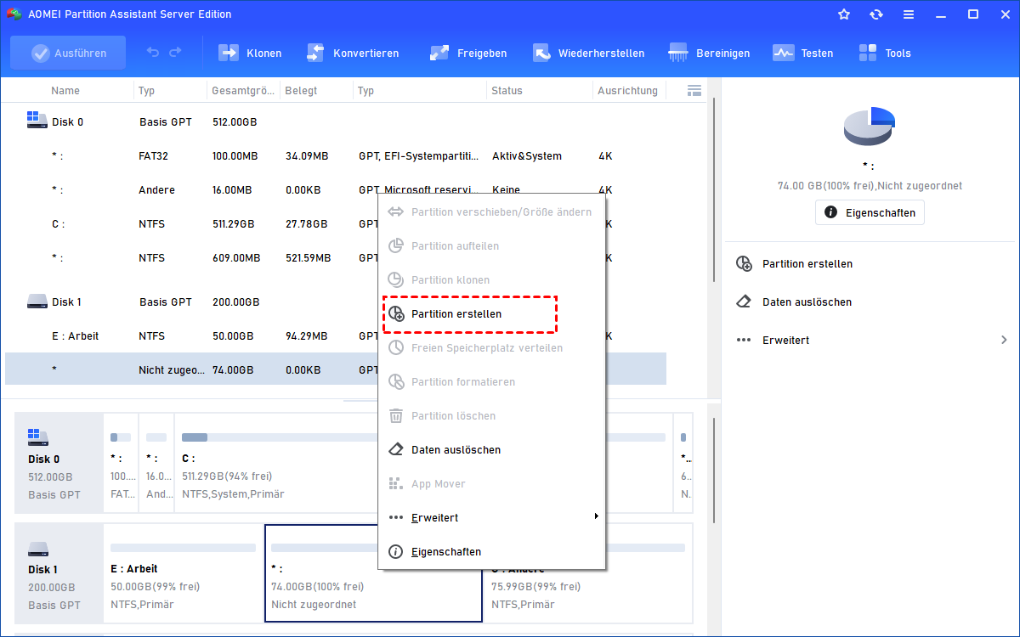Click the disk map vertical scrollbar
1020x637 pixels.
(x=713, y=471)
